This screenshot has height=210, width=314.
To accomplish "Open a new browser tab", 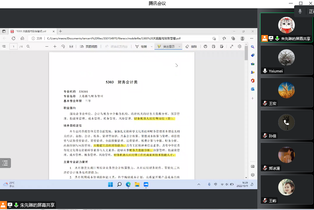I will 60,31.
